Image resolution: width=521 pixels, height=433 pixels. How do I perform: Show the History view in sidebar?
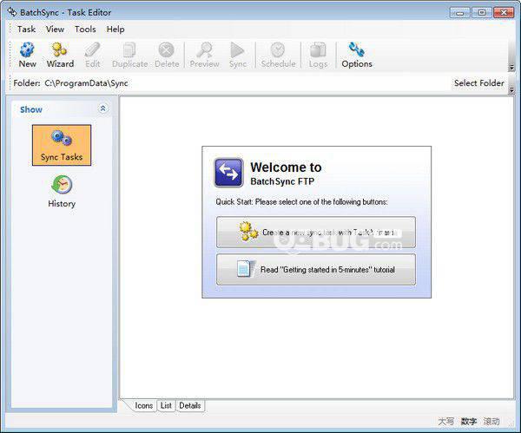click(62, 192)
